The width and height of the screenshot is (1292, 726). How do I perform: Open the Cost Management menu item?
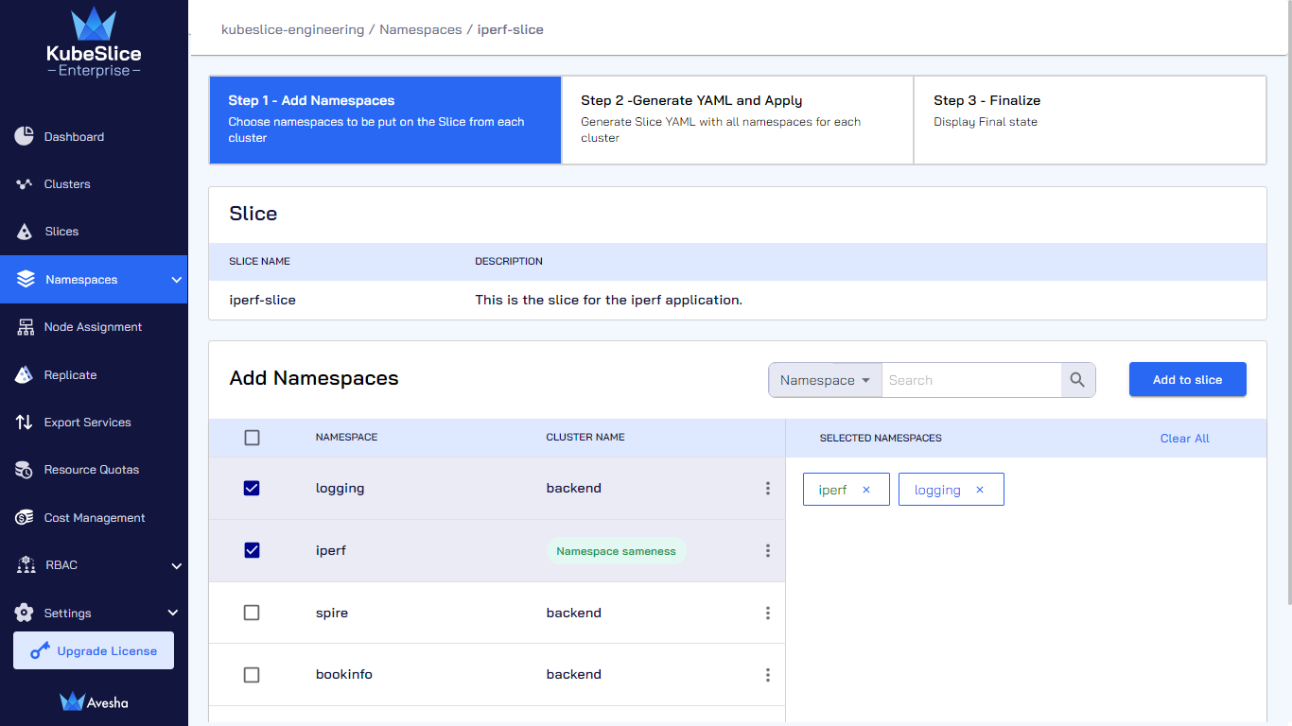pos(95,518)
